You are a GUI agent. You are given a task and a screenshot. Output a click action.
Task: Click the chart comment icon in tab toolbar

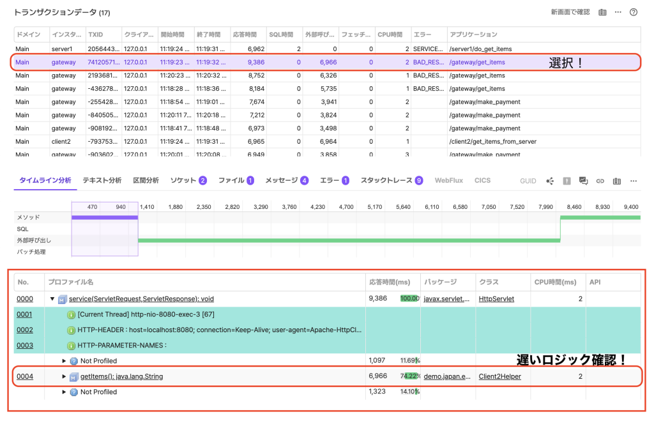coord(583,181)
